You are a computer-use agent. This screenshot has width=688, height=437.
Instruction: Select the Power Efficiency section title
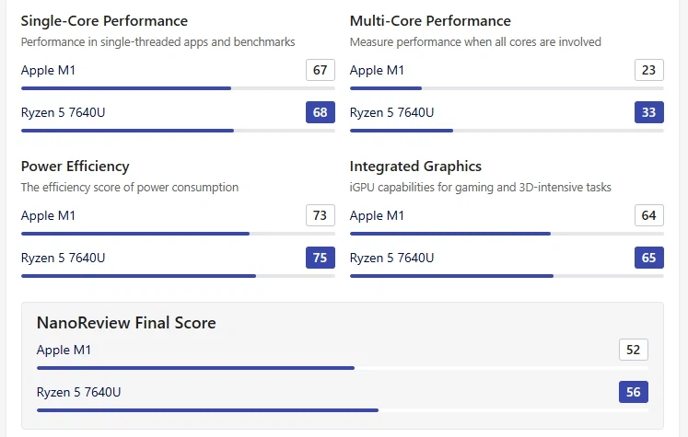click(x=76, y=167)
